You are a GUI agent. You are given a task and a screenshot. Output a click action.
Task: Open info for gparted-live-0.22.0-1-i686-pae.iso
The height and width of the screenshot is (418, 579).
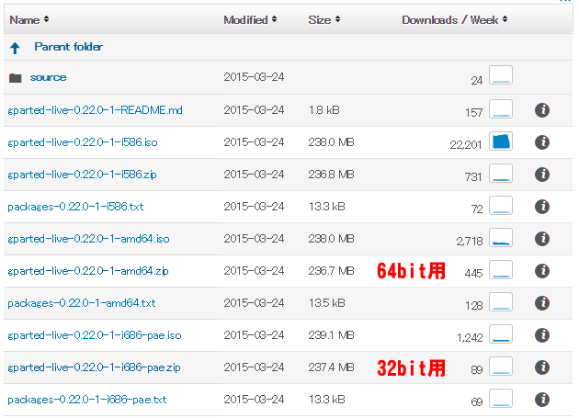[541, 335]
